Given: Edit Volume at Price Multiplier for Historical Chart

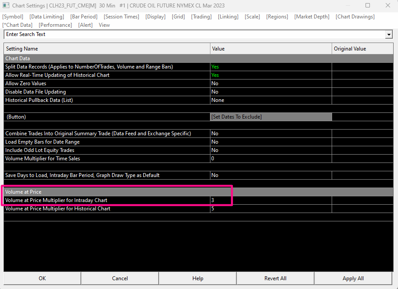Looking at the screenshot, I should click(271, 209).
